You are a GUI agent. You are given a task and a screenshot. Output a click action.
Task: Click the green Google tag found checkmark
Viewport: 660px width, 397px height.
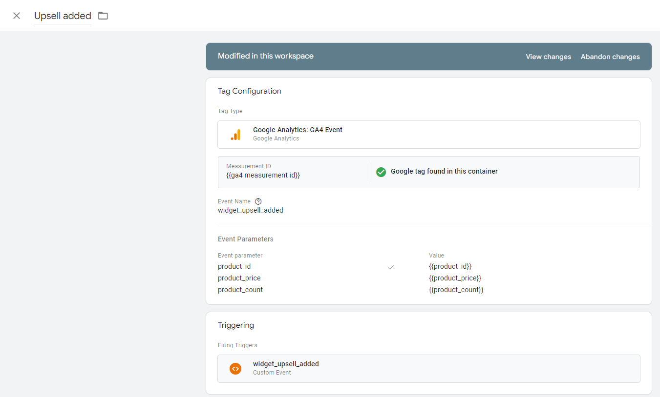click(x=381, y=172)
